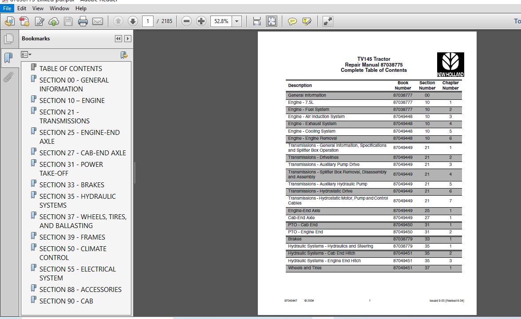Go to next page arrow

pyautogui.click(x=133, y=21)
